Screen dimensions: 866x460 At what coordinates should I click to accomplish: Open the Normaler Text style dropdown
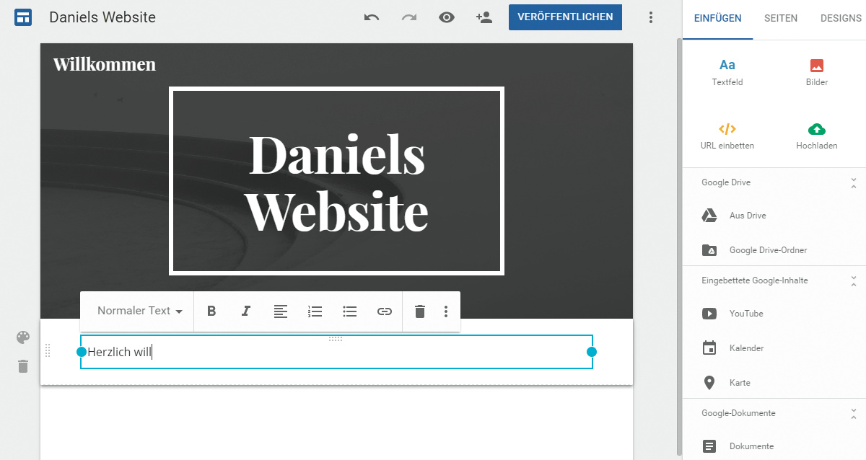[x=139, y=311]
